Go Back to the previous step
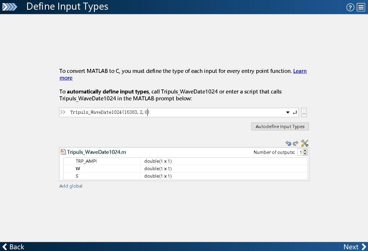Viewport: 368px width, 251px height. coord(13,247)
